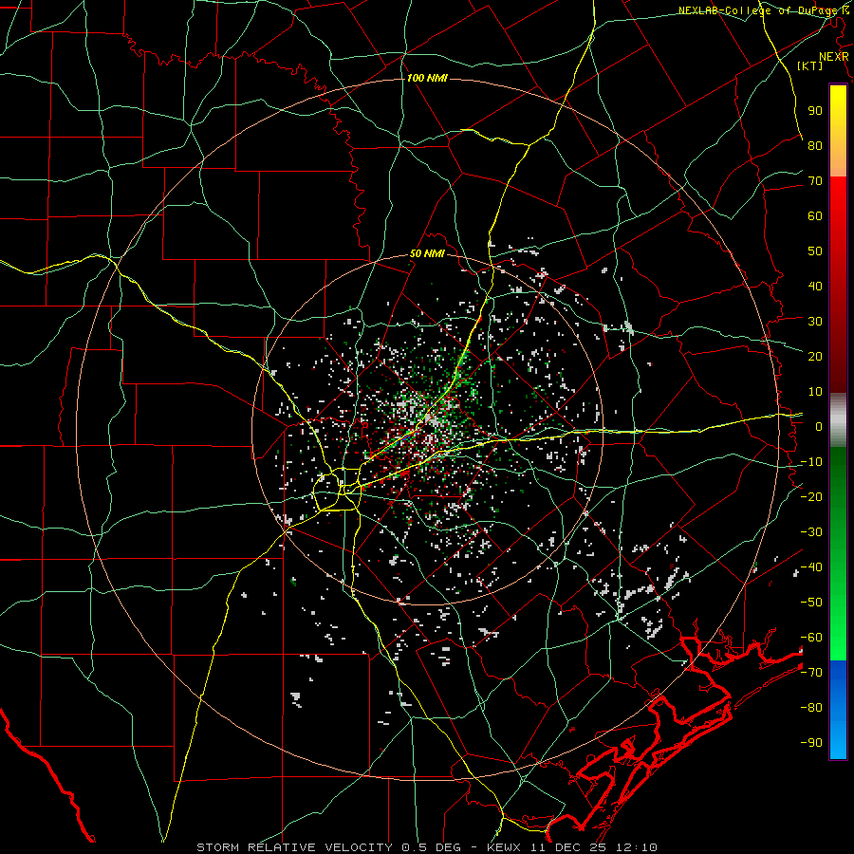Click the gray zero band of color bar

(x=838, y=420)
